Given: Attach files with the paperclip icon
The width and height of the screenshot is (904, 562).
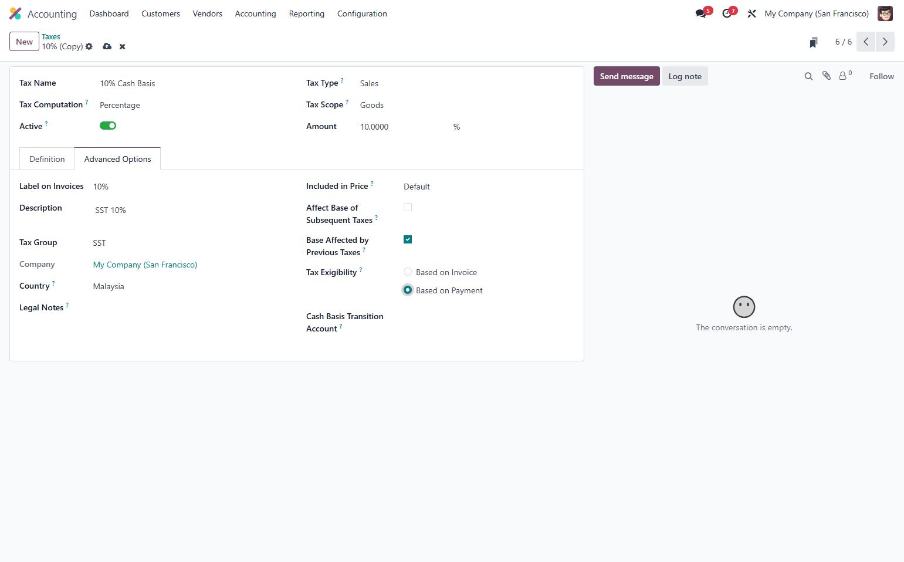Looking at the screenshot, I should tap(827, 76).
